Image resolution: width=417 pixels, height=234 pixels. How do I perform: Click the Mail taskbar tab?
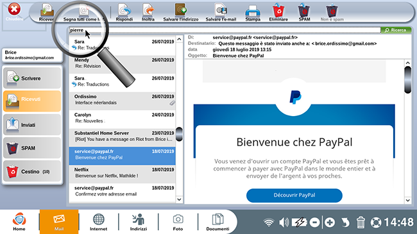tap(59, 222)
